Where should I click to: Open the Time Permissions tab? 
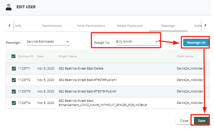tap(91, 26)
